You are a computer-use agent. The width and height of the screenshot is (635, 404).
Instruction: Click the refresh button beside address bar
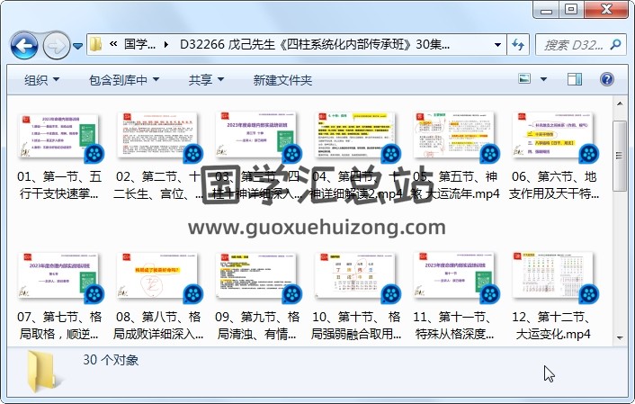519,44
